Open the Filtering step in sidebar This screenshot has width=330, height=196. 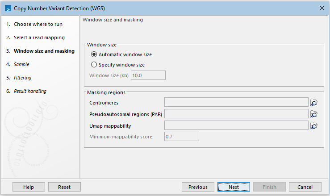[22, 78]
